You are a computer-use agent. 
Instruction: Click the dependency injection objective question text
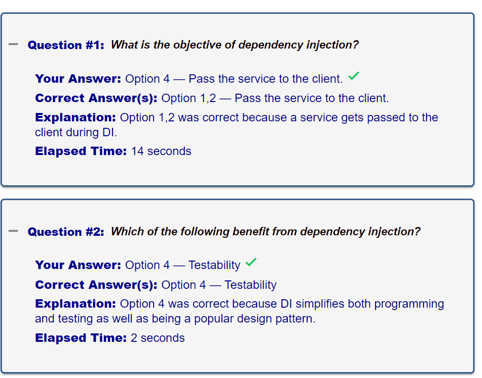pyautogui.click(x=234, y=45)
